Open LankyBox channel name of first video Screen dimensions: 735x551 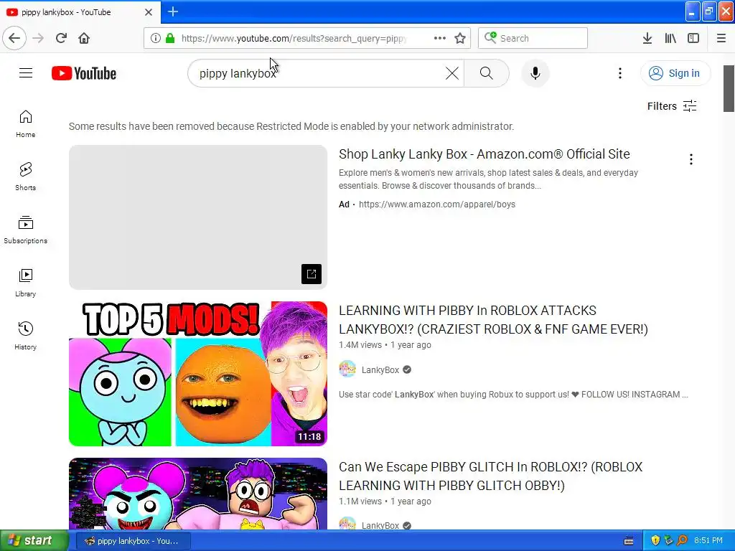[380, 369]
